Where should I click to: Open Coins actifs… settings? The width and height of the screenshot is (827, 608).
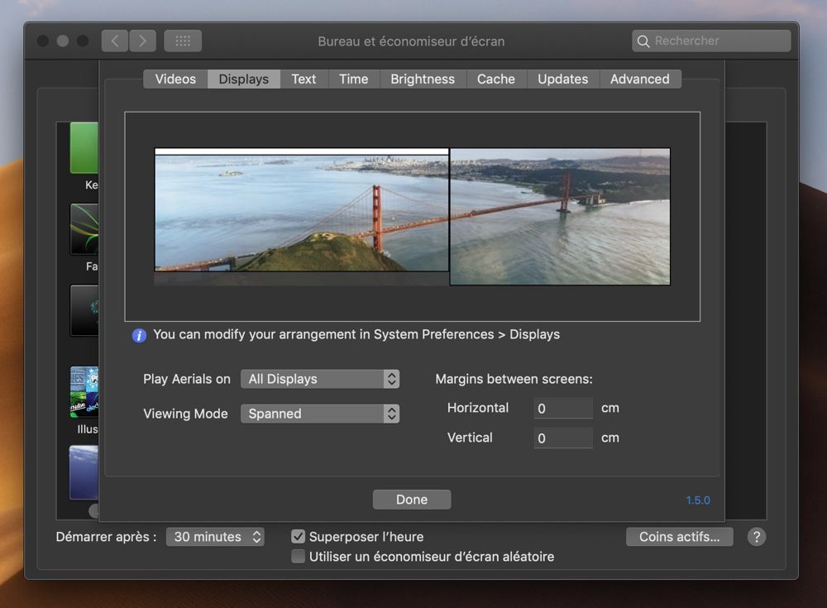click(x=679, y=537)
